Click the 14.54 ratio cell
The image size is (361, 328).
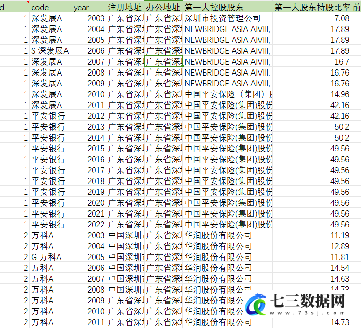tap(311, 268)
